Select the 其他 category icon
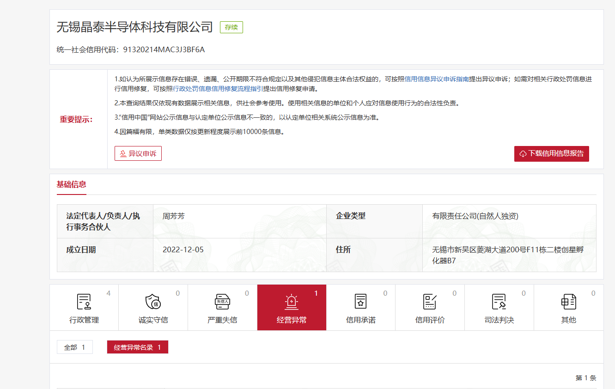Viewport: 615px width, 389px height. [x=568, y=302]
